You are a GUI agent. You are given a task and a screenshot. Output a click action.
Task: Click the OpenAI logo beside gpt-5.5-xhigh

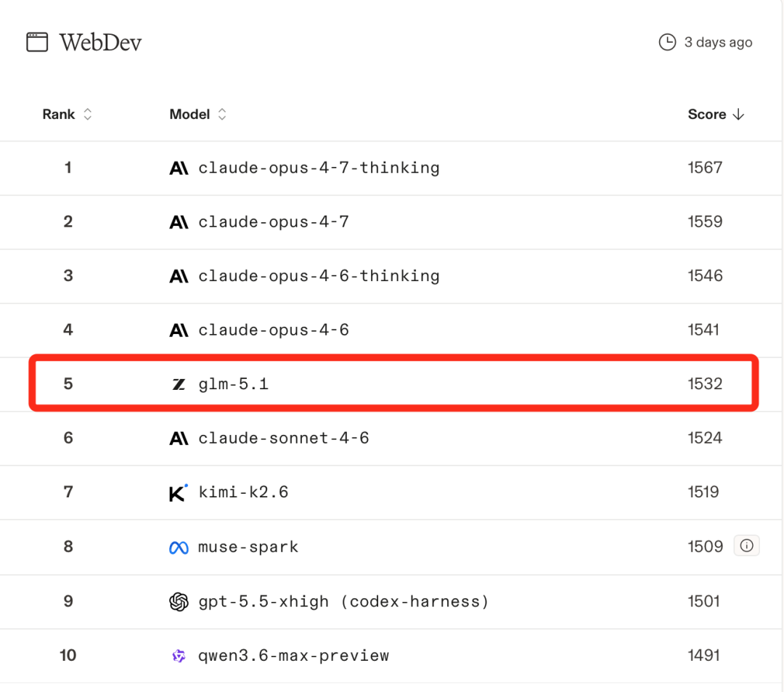coord(179,601)
